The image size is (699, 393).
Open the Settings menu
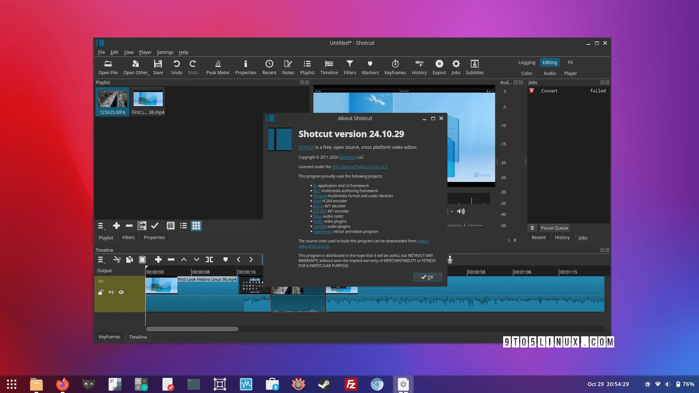(x=165, y=52)
